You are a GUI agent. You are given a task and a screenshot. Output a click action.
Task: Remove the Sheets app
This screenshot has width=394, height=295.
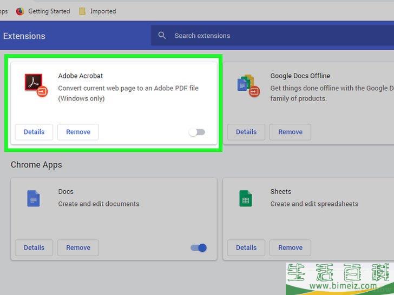290,247
